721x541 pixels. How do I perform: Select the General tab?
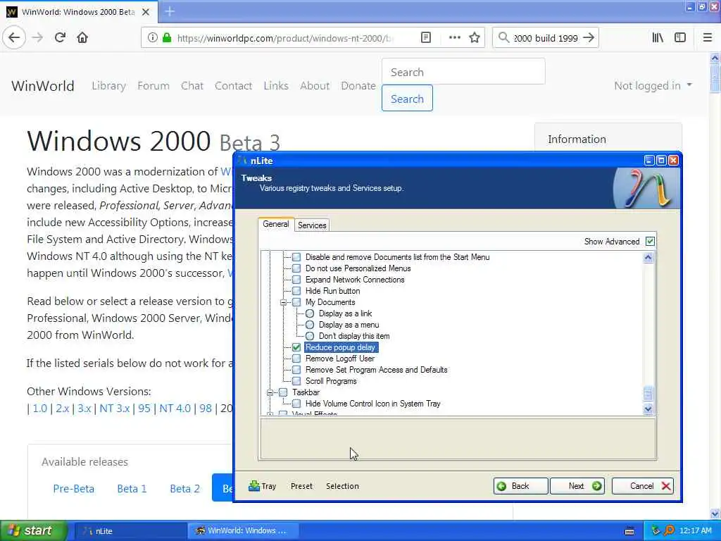276,224
